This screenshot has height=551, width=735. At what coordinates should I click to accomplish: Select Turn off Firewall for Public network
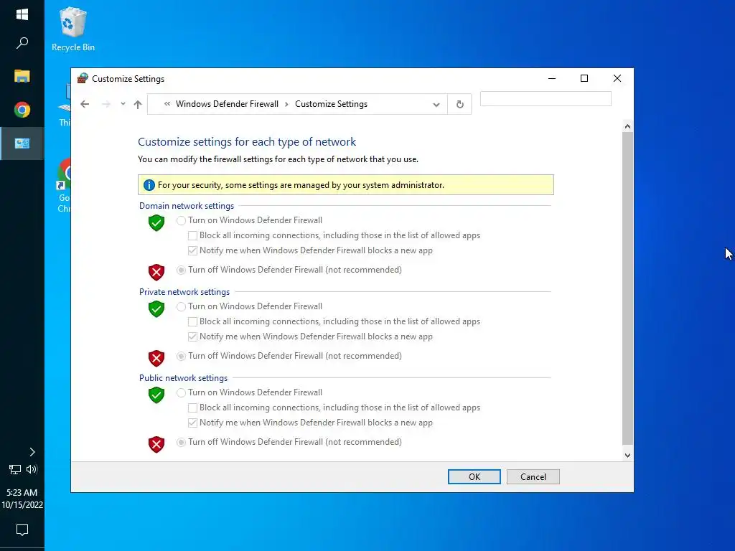pyautogui.click(x=181, y=442)
